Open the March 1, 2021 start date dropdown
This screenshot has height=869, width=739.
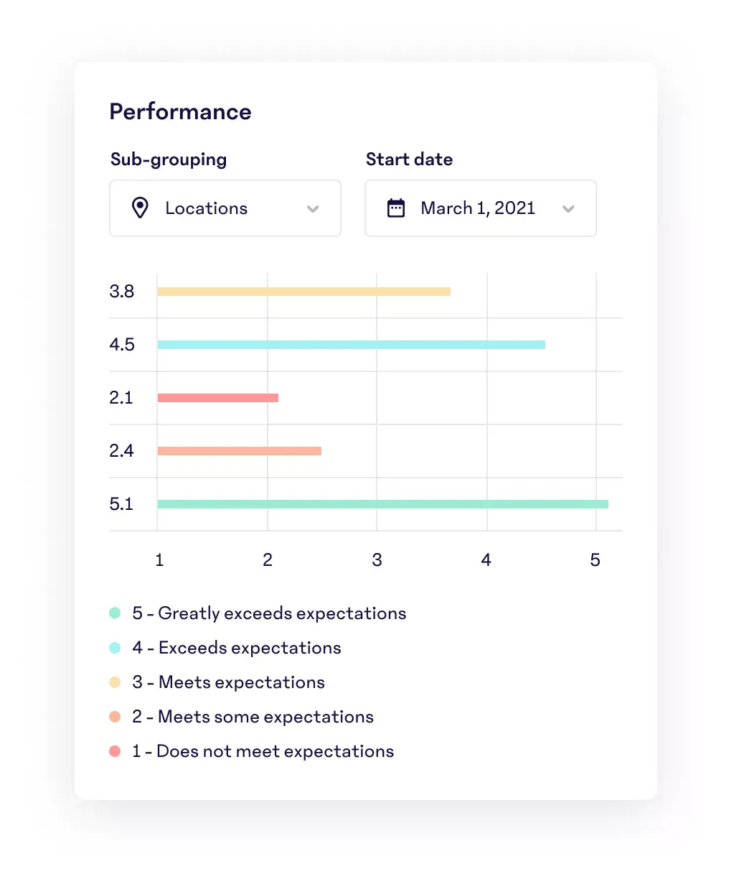click(x=479, y=208)
